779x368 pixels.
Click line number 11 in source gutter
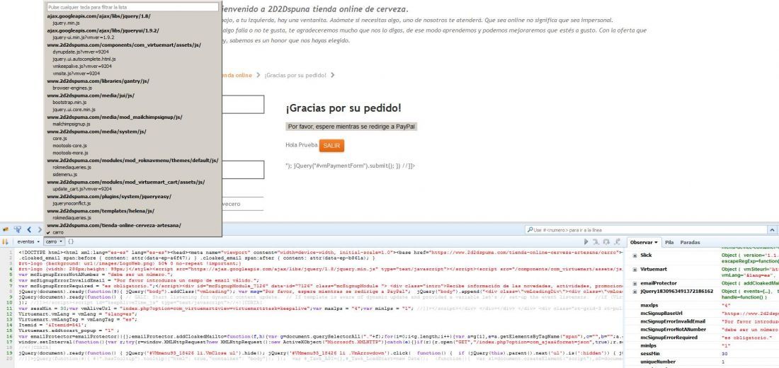tap(10, 308)
